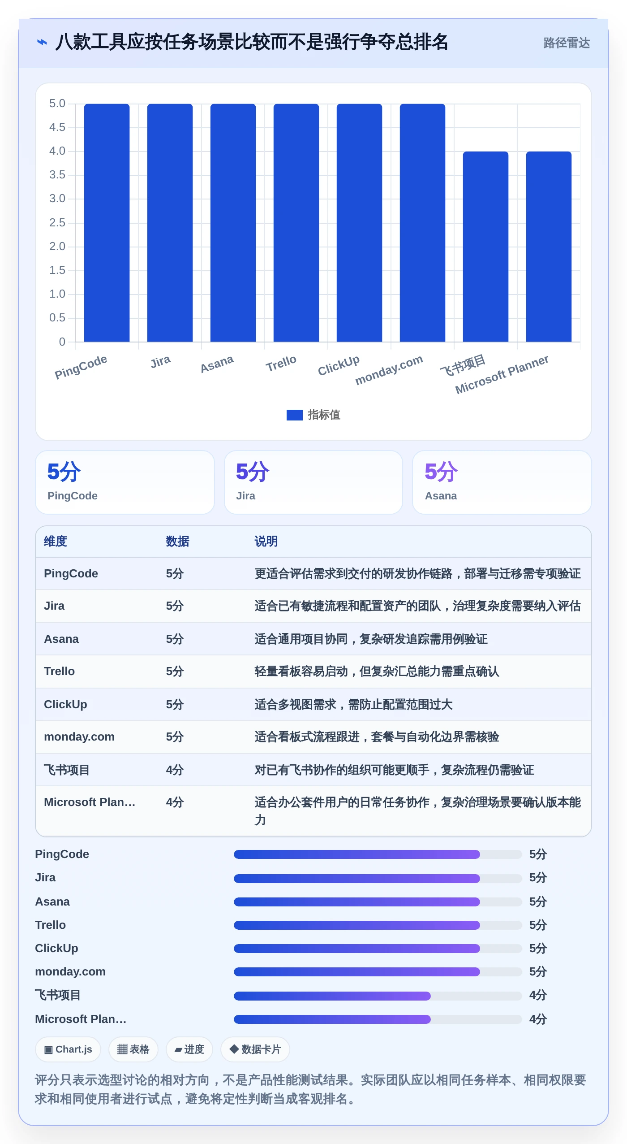The image size is (627, 1144).
Task: Click the description 适合看板式流程跟进，套餐与自动化边界需核验
Action: (377, 737)
